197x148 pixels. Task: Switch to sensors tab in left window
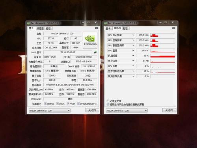[40, 28]
